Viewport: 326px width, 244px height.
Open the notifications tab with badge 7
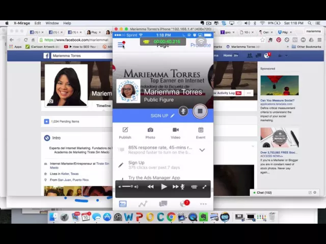[184, 203]
